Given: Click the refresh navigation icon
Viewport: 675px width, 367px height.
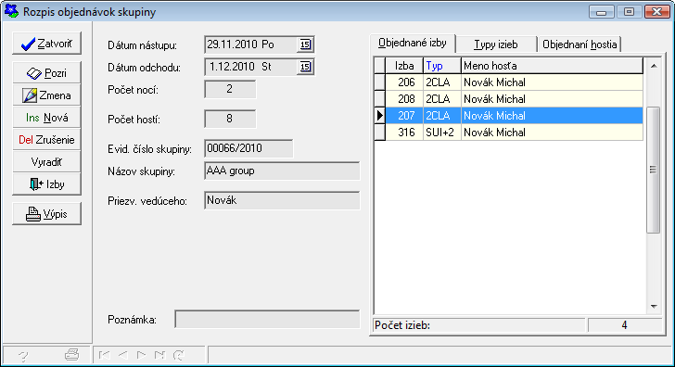Looking at the screenshot, I should [x=179, y=355].
